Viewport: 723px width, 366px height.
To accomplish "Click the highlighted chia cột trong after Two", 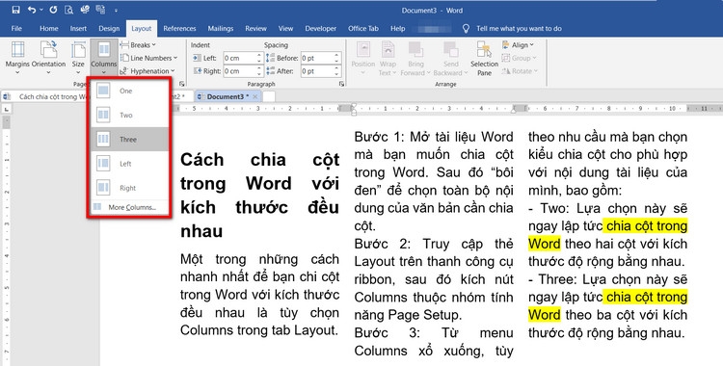I will (x=647, y=226).
